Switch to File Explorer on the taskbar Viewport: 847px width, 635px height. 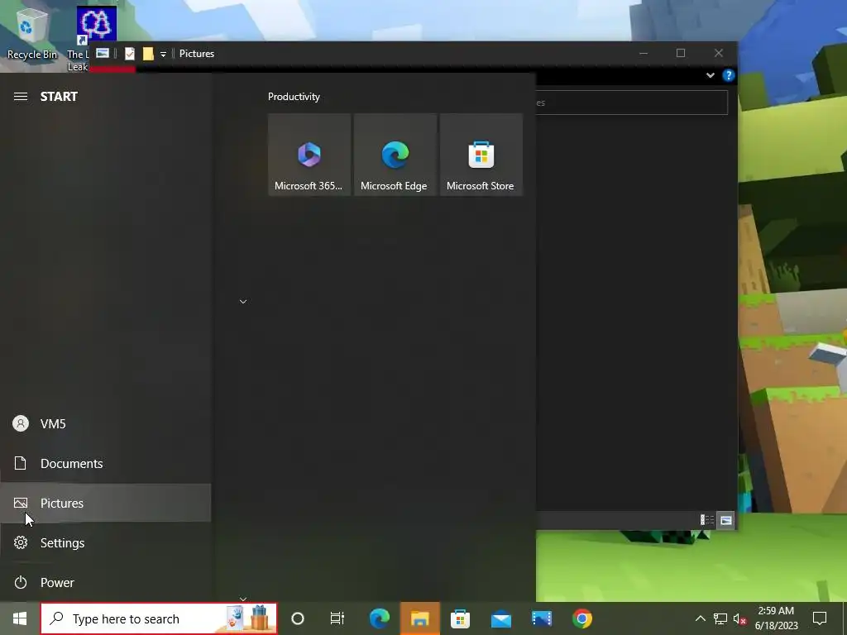click(419, 618)
